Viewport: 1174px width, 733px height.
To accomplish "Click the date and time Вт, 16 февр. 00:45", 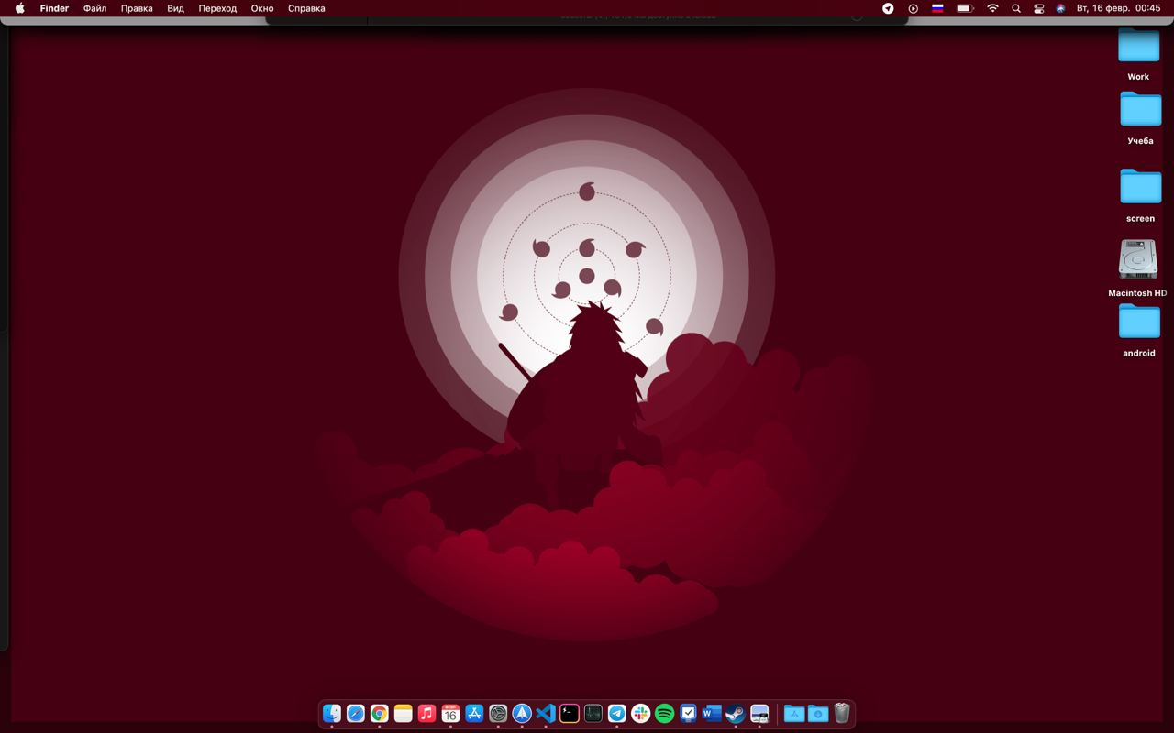I will click(1118, 8).
